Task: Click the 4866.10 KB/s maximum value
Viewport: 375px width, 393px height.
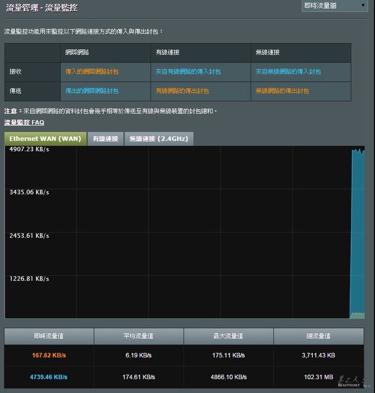Action: point(228,377)
